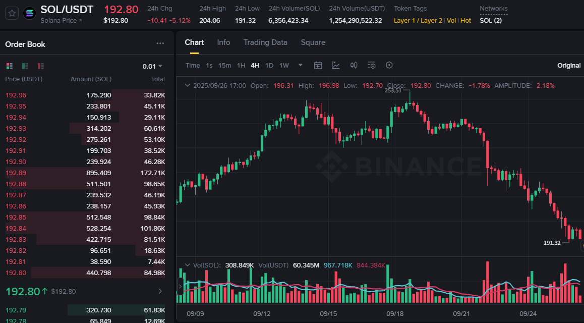
Task: Add SOL/USDT to favorites with star icon
Action: pos(12,14)
